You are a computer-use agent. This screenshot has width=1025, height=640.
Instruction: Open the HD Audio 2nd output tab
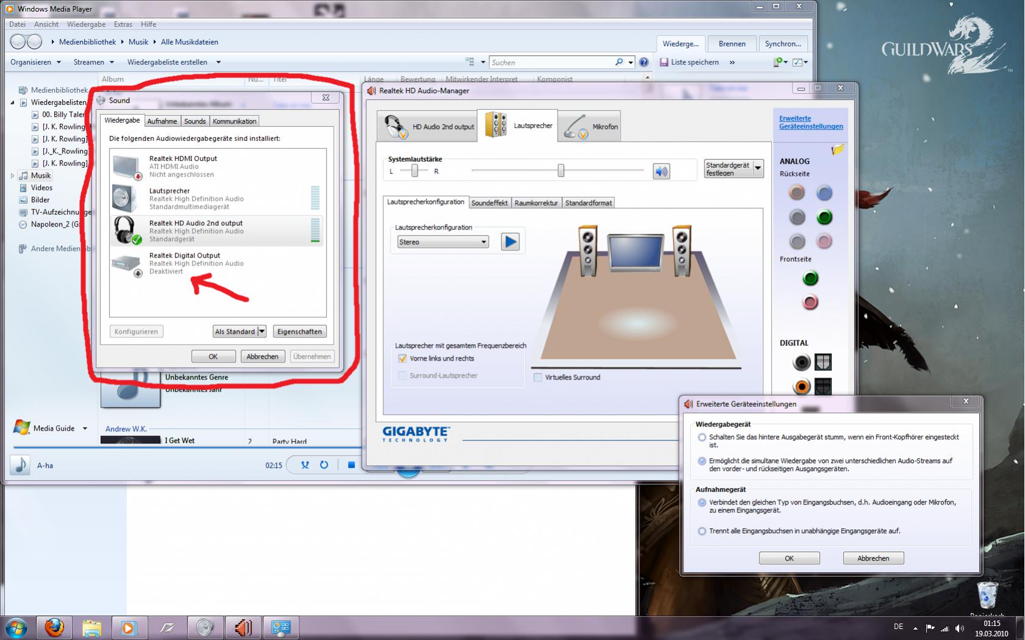(x=427, y=126)
